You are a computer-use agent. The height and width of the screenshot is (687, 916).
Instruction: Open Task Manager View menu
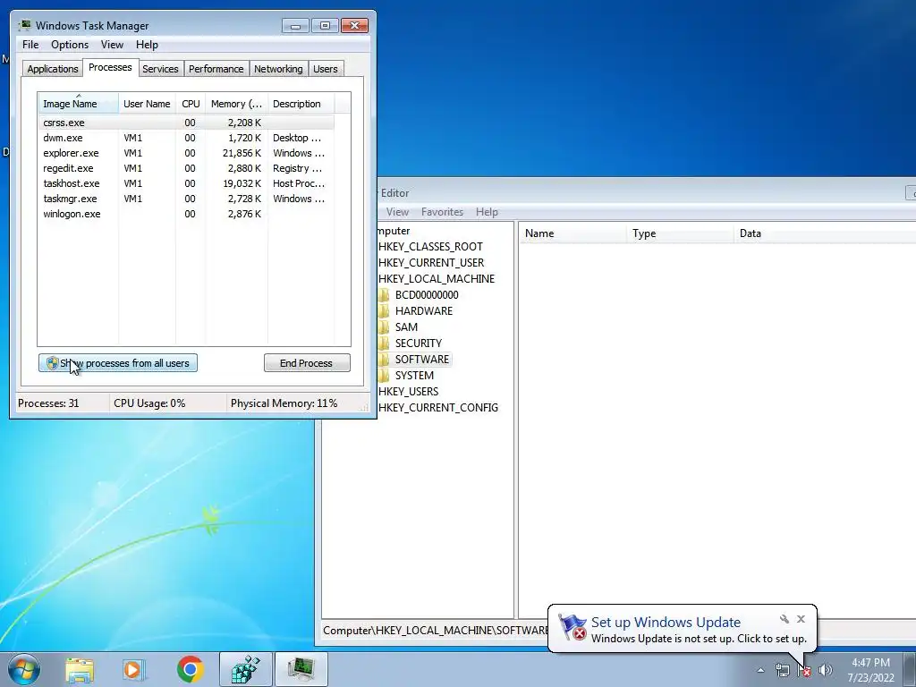(112, 45)
